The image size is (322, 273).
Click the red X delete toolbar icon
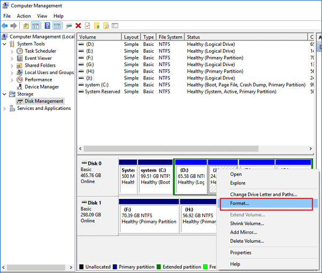pyautogui.click(x=78, y=26)
